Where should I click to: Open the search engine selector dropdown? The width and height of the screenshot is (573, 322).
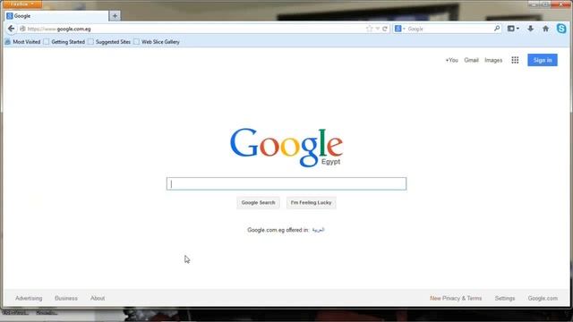400,29
